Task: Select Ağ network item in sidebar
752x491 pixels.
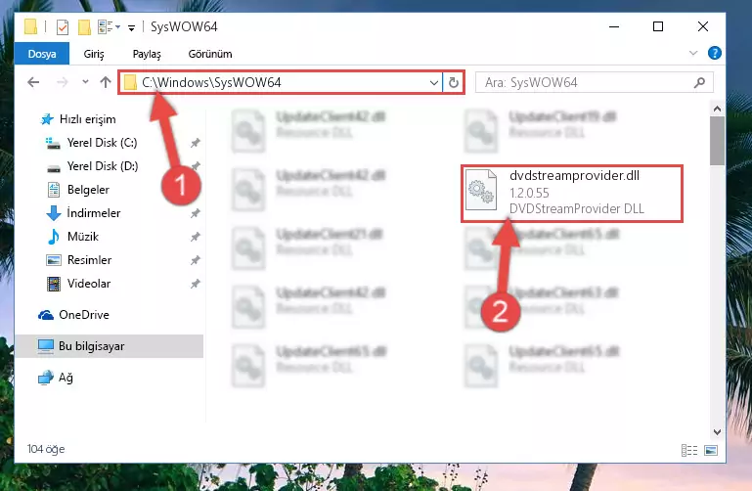Action: pyautogui.click(x=56, y=378)
